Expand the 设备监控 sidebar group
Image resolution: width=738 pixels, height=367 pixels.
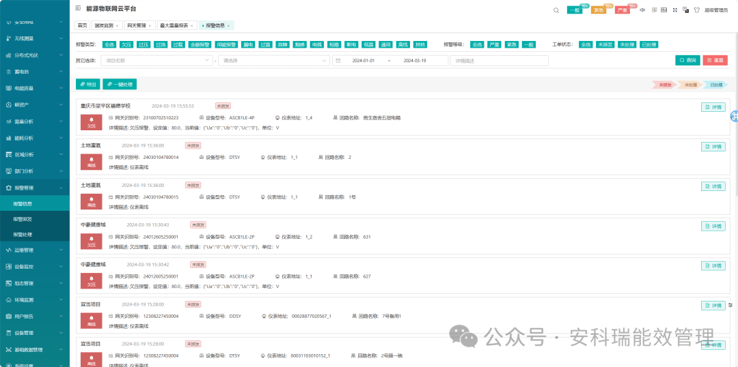35,267
